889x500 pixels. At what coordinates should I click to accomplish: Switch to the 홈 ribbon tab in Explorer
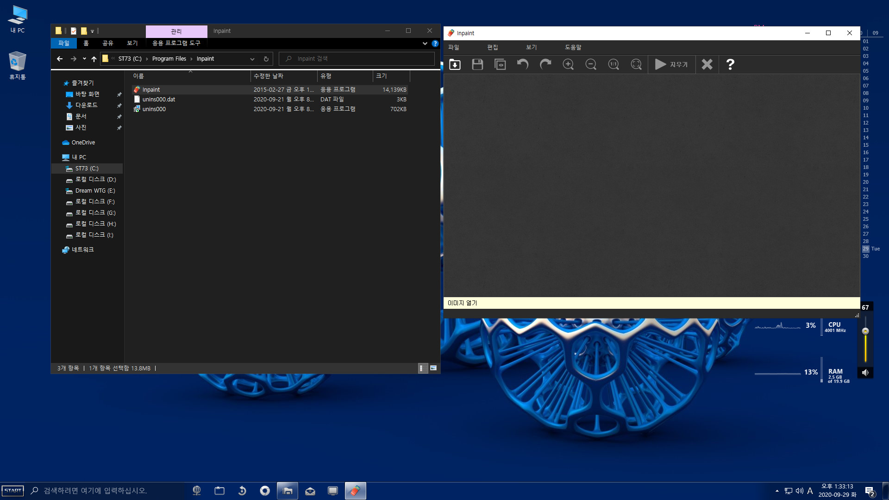(x=86, y=43)
